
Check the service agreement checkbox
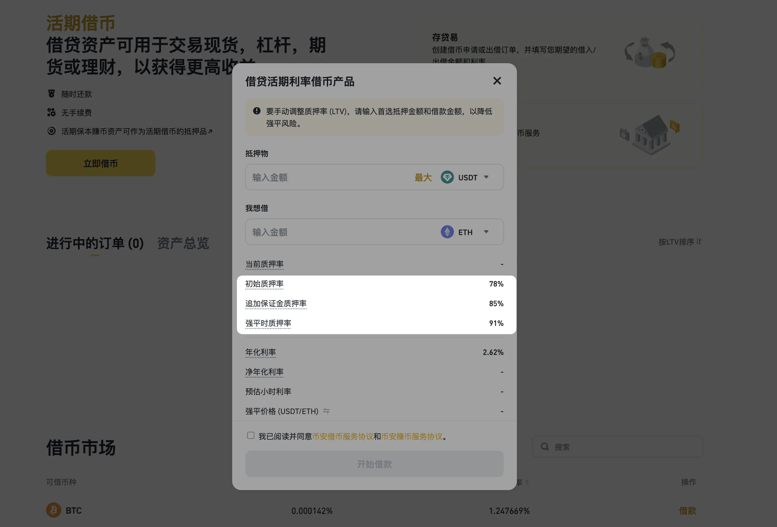[x=251, y=435]
